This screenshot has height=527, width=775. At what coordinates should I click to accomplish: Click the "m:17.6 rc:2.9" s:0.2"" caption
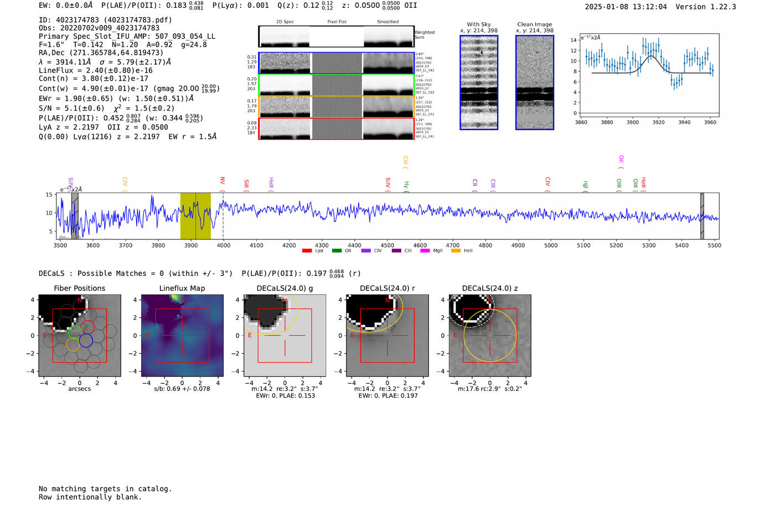tap(490, 389)
